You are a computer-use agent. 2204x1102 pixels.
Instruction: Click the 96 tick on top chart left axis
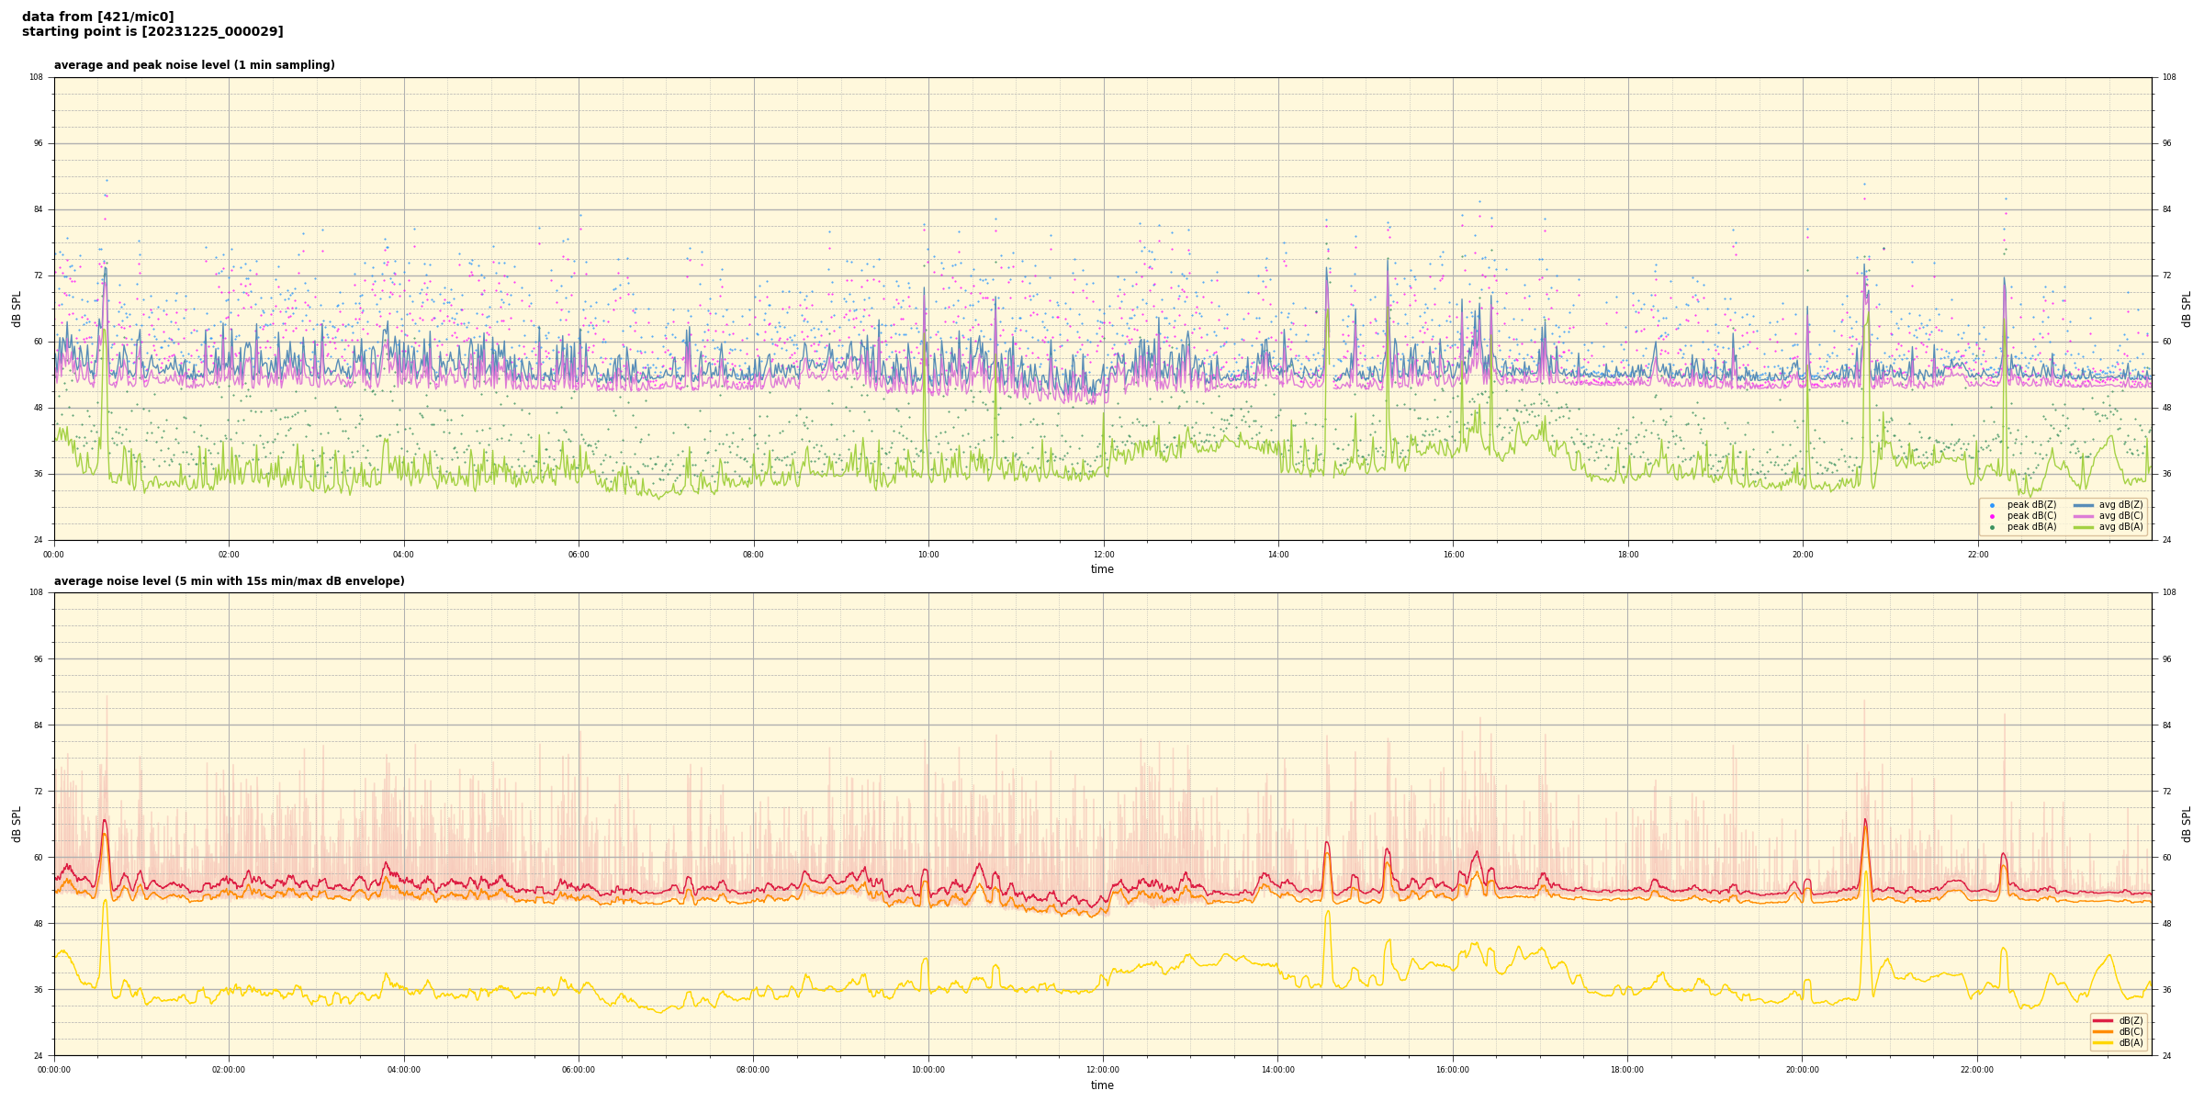pyautogui.click(x=38, y=143)
